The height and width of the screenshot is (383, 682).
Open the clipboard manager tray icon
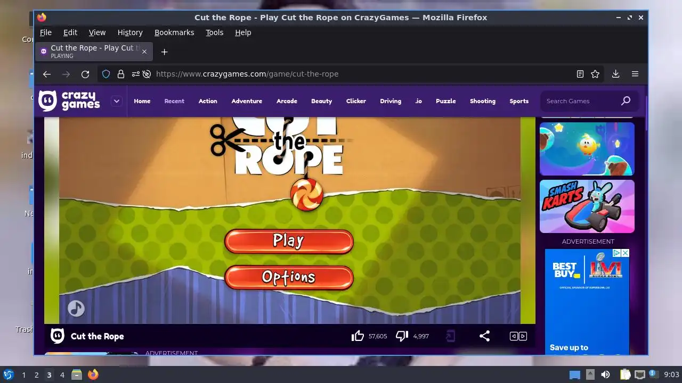tap(624, 374)
